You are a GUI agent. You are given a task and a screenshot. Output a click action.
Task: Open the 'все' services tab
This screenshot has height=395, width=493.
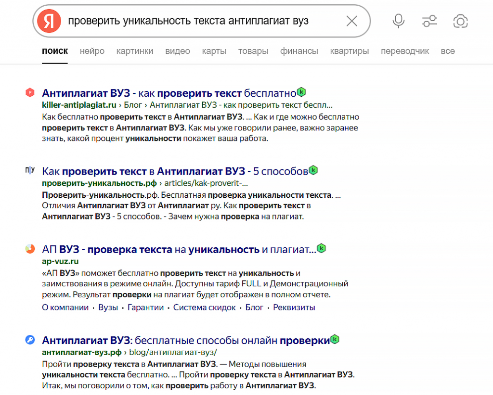(448, 51)
